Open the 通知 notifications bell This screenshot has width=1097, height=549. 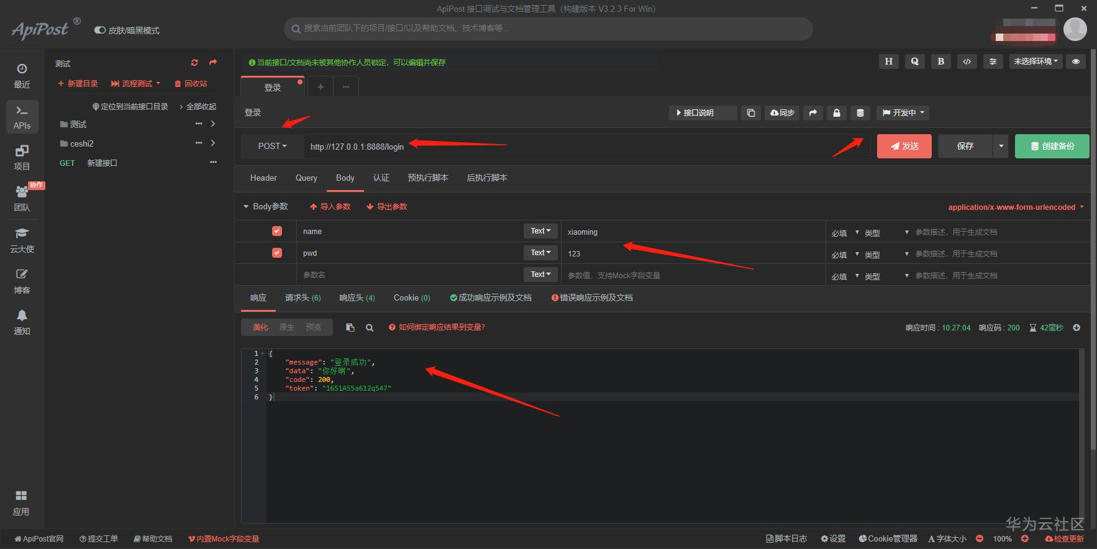(x=22, y=322)
